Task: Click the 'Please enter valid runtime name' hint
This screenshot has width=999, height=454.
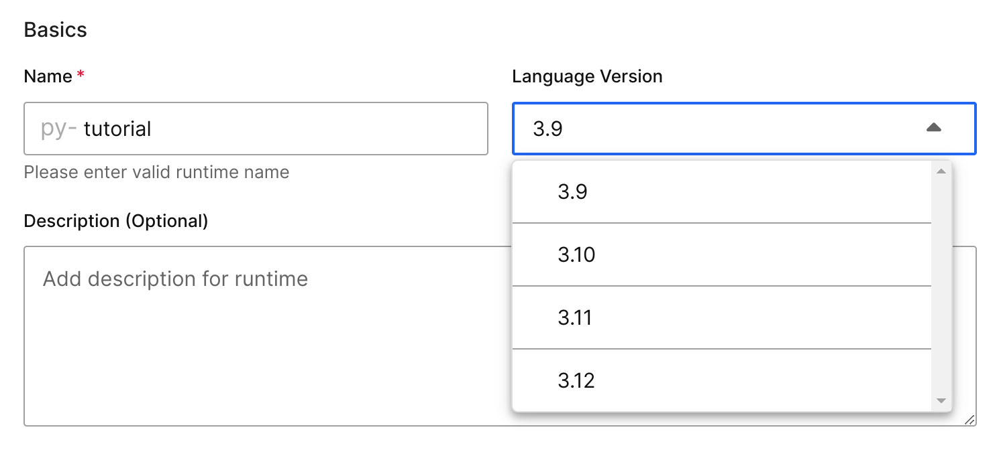Action: 156,172
